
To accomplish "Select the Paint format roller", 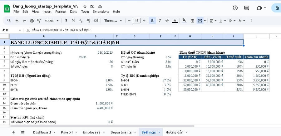I will (x=39, y=21).
